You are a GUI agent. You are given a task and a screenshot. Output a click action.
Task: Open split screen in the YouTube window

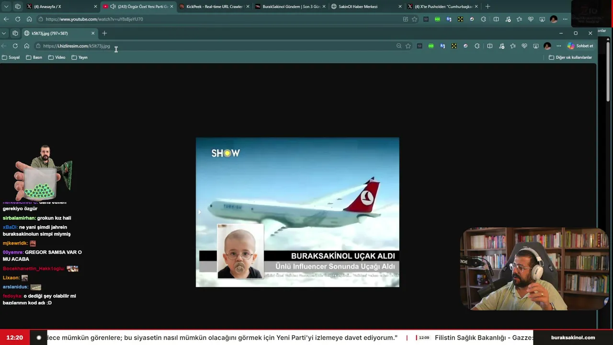pos(496,19)
